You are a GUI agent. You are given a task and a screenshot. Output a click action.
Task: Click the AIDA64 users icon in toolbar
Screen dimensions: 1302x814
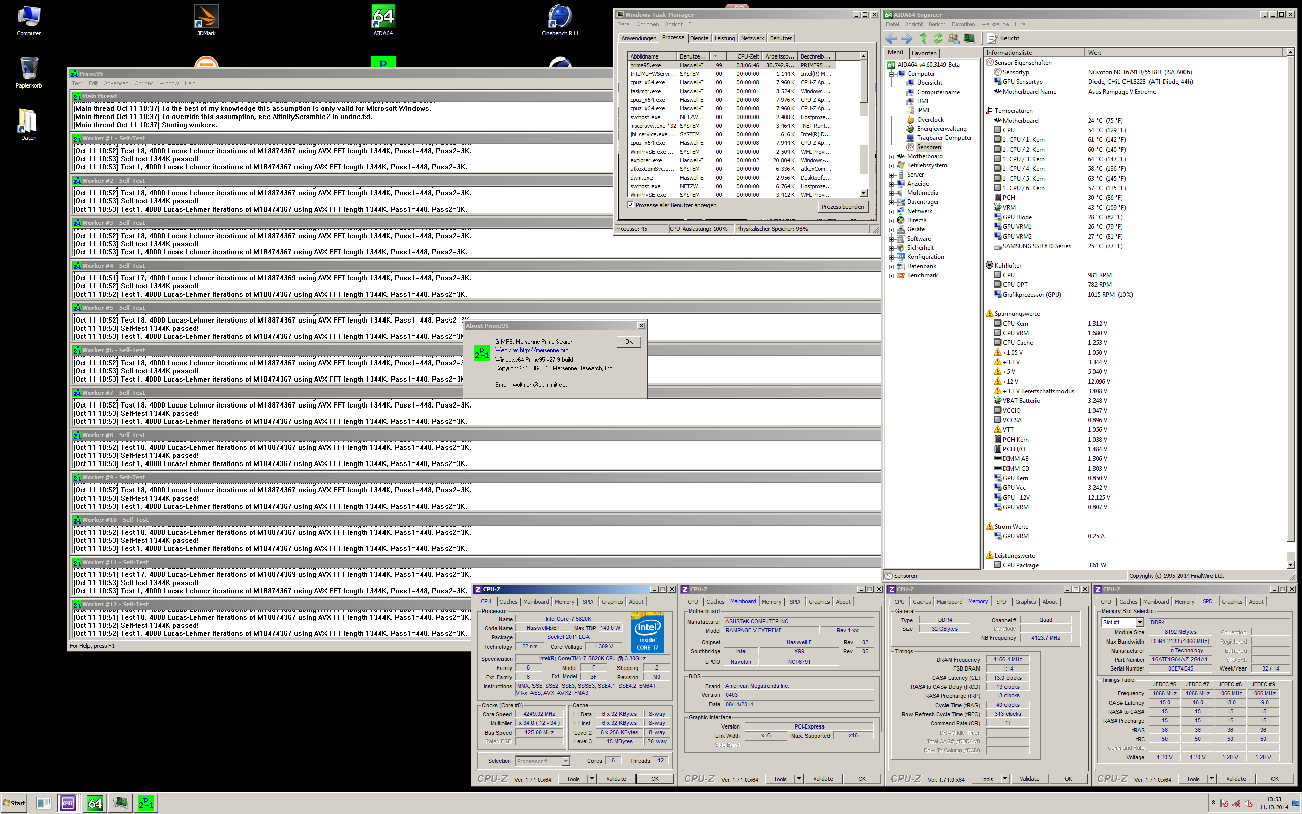pos(954,38)
